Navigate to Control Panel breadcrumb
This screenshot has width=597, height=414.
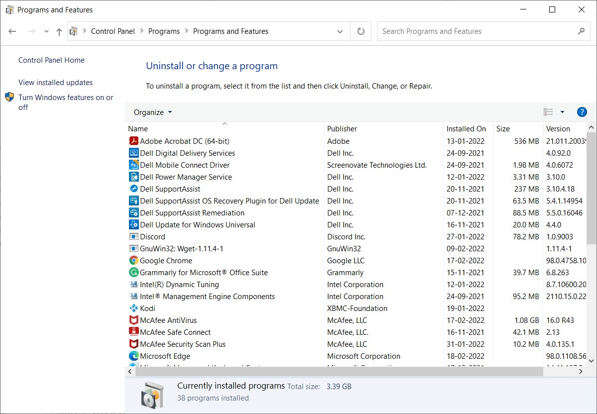(113, 31)
